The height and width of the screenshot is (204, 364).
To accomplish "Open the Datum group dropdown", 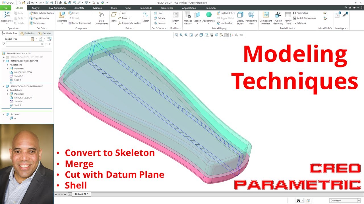I will [130, 28].
